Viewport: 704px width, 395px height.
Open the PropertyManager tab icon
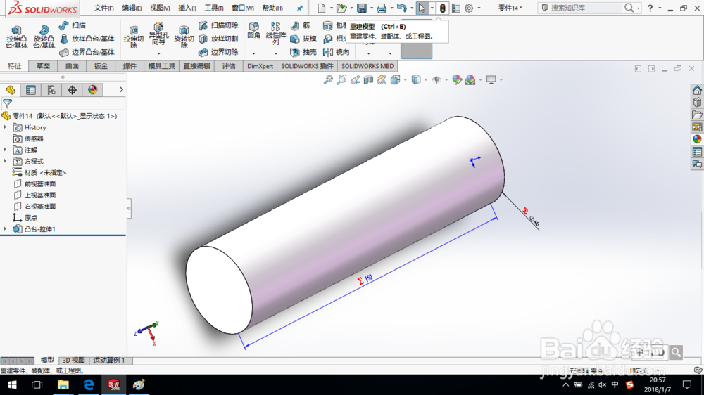pyautogui.click(x=31, y=90)
